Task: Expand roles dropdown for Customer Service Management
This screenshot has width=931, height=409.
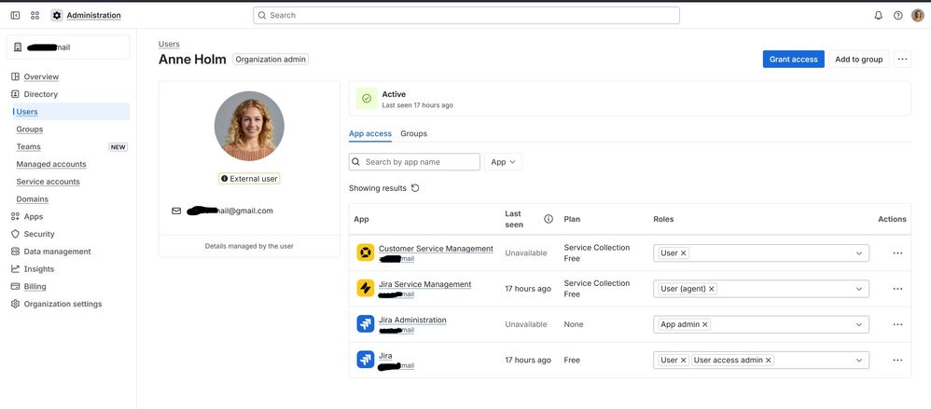Action: coord(858,253)
